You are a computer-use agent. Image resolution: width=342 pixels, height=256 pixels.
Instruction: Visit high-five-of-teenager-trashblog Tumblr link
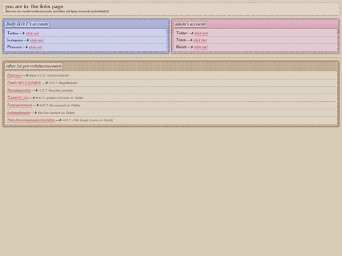(x=31, y=120)
